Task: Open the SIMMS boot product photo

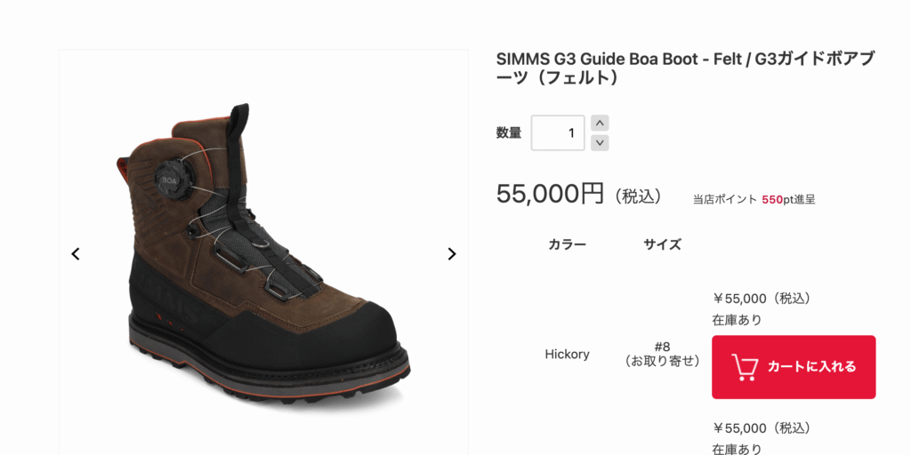Action: [x=263, y=258]
